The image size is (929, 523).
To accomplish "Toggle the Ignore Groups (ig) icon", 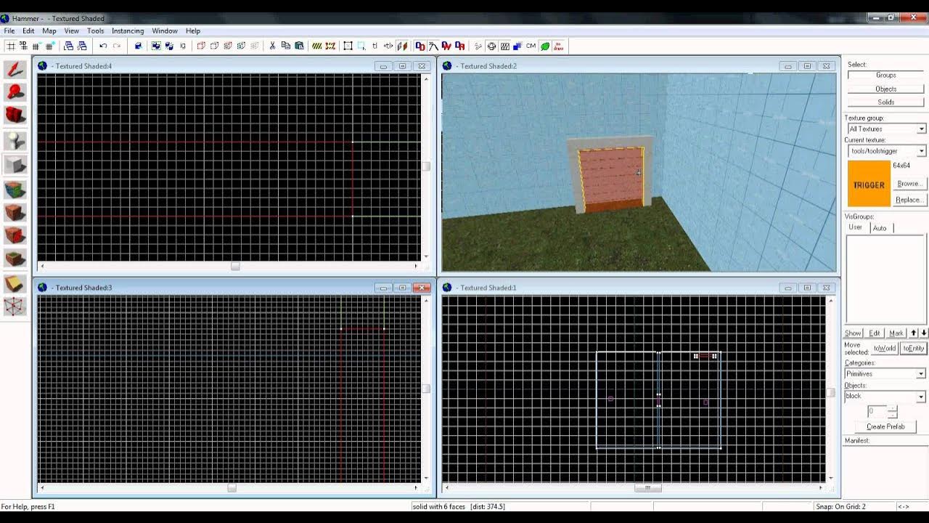I will click(183, 46).
